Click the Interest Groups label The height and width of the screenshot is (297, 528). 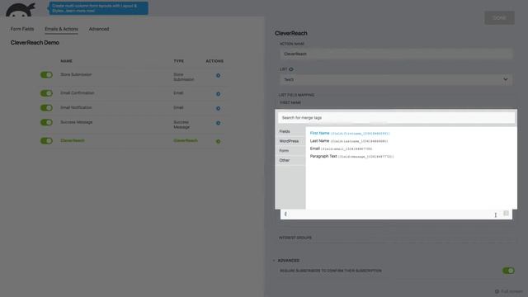[x=295, y=238]
